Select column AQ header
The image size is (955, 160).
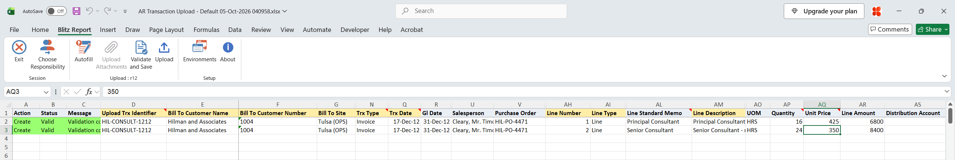pos(822,105)
